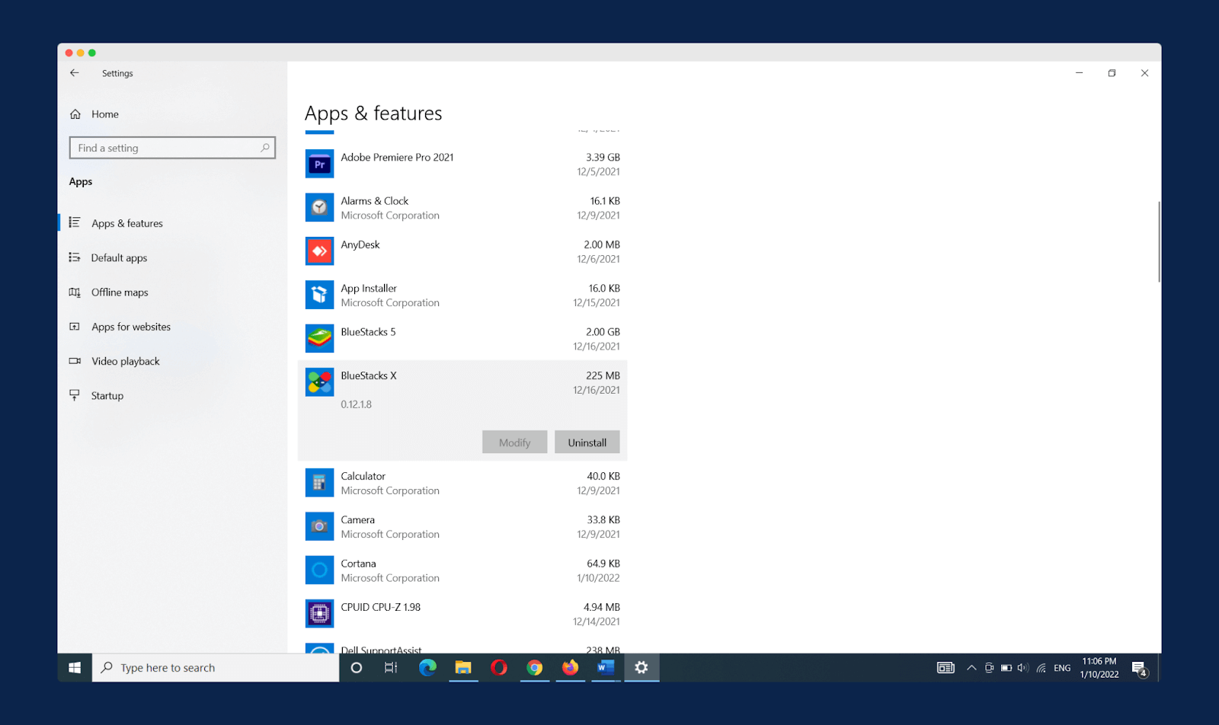1219x725 pixels.
Task: Show hidden icons in system tray
Action: (971, 668)
